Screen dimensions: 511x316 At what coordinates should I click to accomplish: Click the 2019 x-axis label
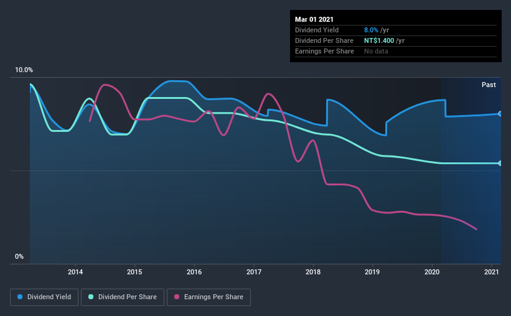pyautogui.click(x=372, y=272)
